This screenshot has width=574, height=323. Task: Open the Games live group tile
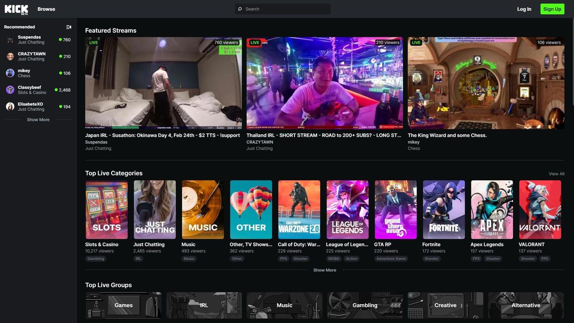click(123, 305)
